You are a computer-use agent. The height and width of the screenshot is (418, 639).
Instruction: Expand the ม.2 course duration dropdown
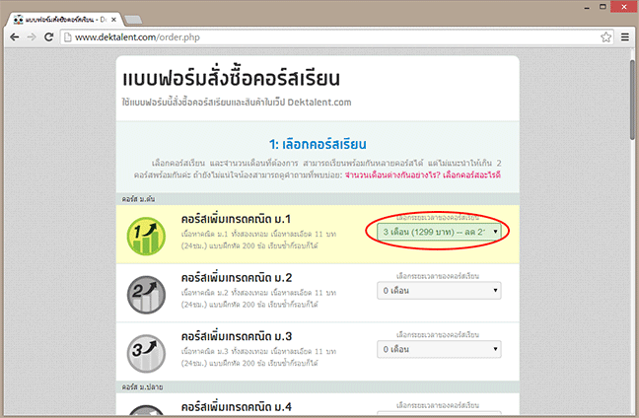440,290
